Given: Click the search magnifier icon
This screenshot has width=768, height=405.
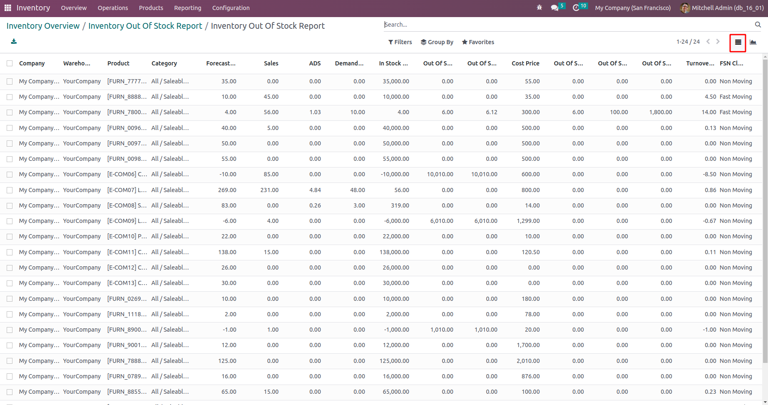Looking at the screenshot, I should pos(758,25).
